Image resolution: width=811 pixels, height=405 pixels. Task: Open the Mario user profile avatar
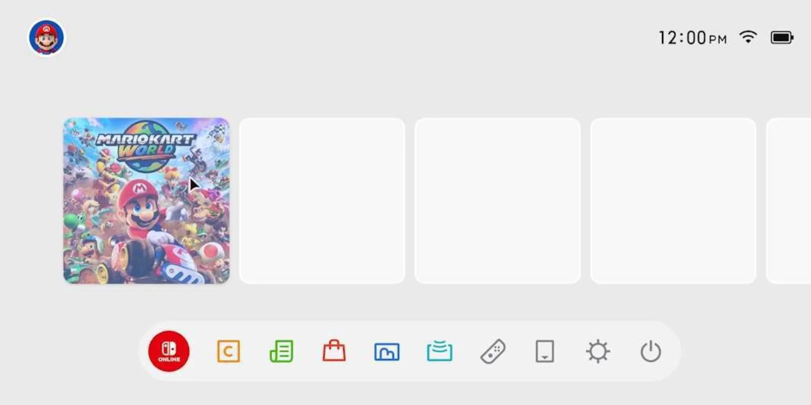(x=46, y=37)
